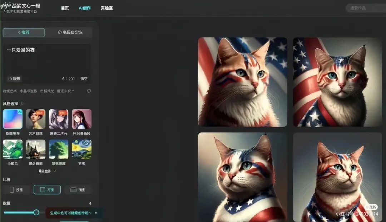Image resolution: width=386 pixels, height=222 pixels.
Task: Click the 数量 quantity slider handle
Action: point(36,212)
